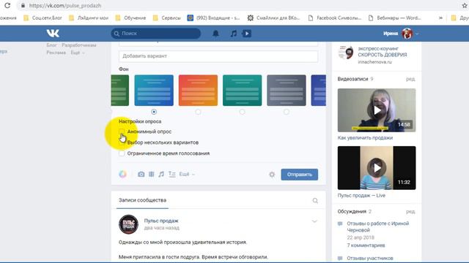Play the Как увеличить продажи video thumbnail
Viewport: 469px width, 263px height.
click(377, 110)
